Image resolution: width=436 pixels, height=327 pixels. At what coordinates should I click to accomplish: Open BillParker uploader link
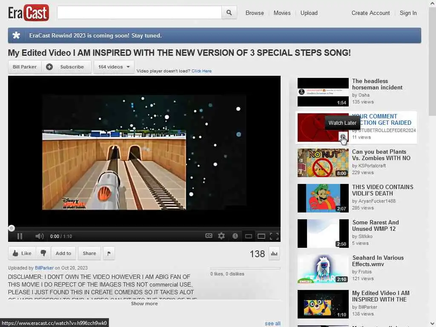44,268
